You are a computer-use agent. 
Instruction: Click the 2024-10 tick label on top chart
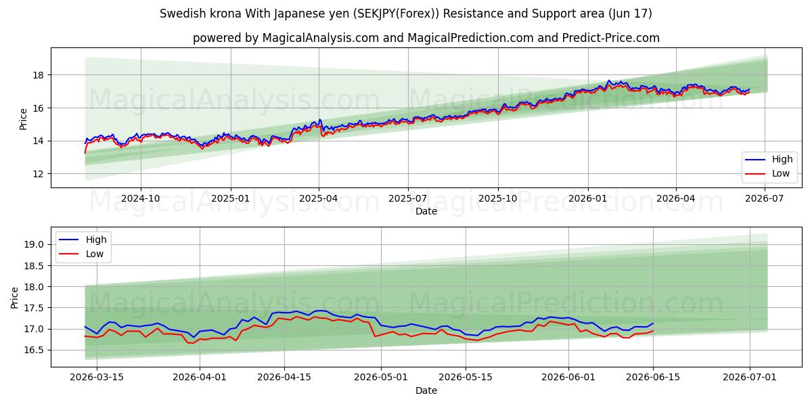click(x=141, y=198)
